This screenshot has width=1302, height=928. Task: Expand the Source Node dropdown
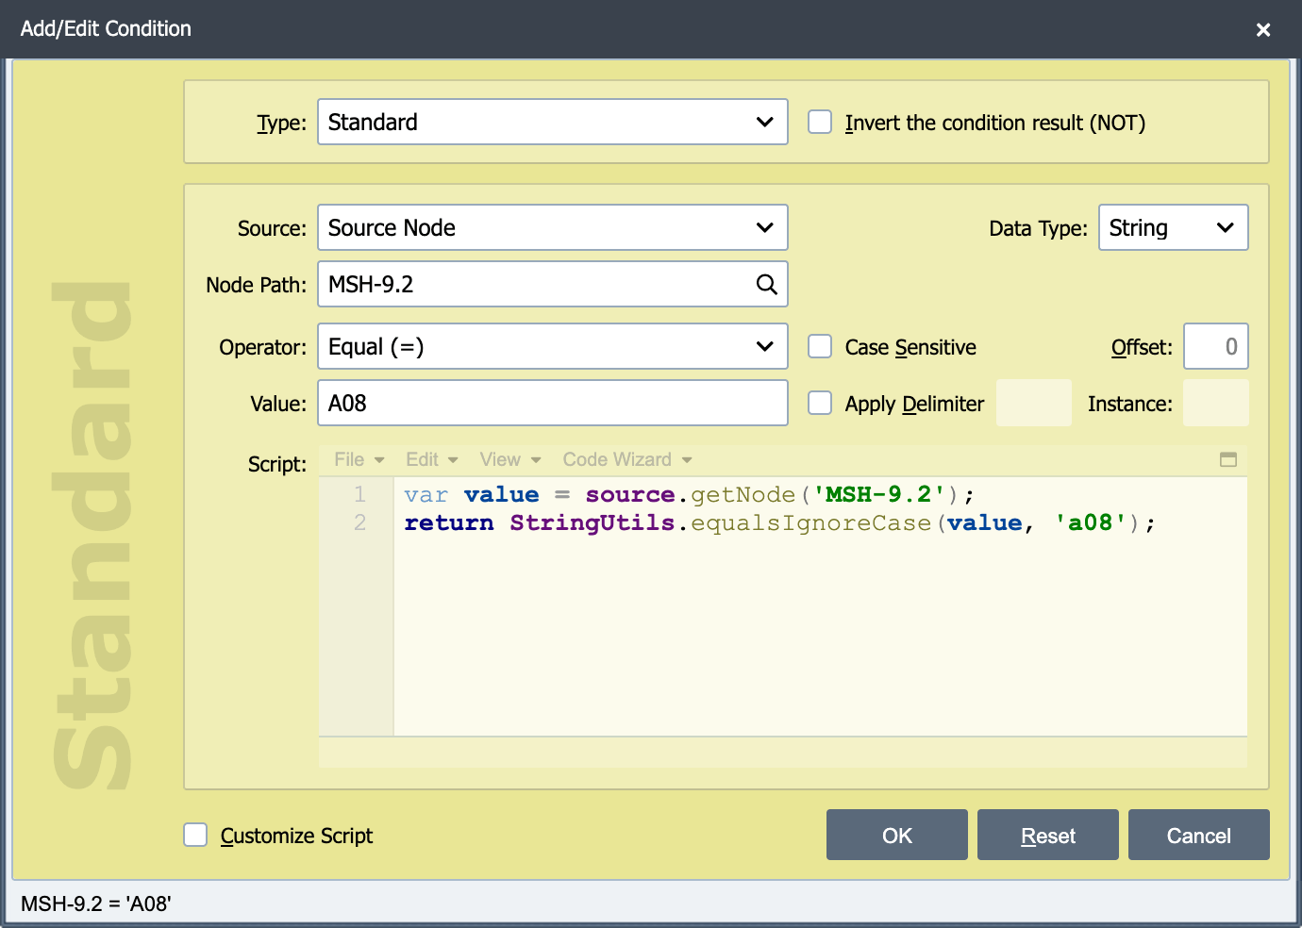coord(553,227)
